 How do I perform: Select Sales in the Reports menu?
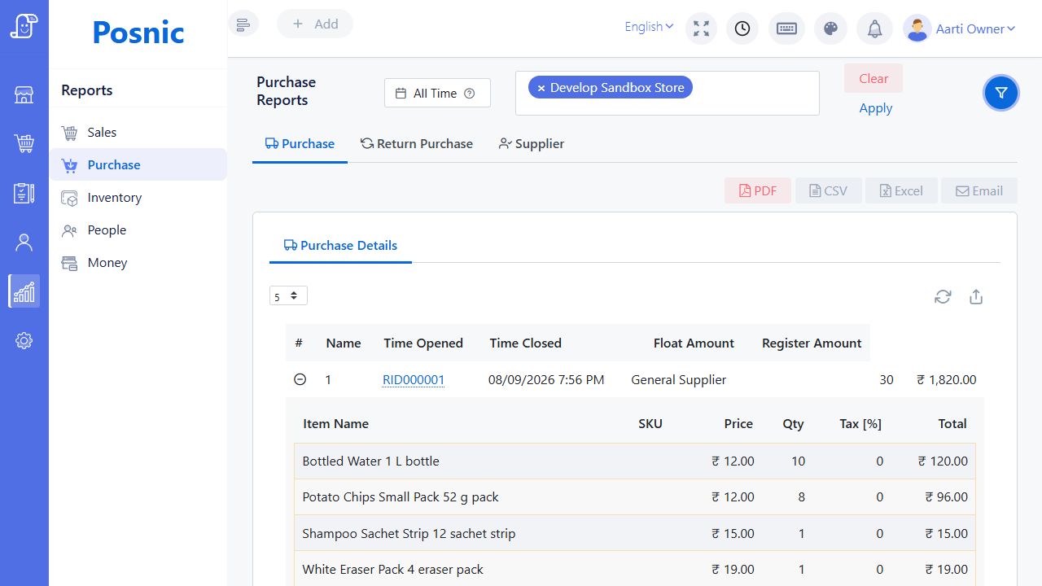tap(138, 132)
